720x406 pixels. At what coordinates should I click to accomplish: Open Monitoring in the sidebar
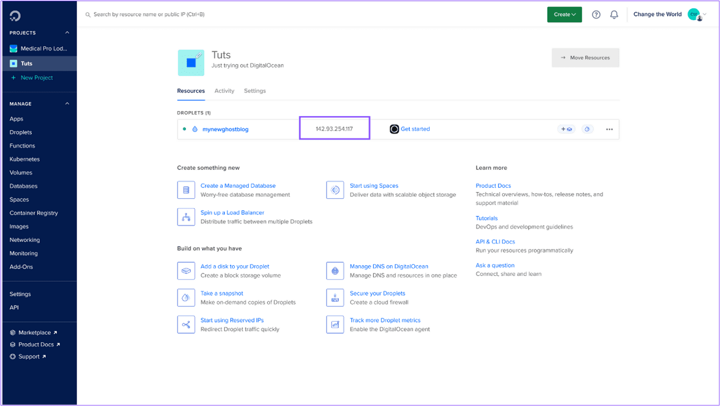pyautogui.click(x=23, y=253)
